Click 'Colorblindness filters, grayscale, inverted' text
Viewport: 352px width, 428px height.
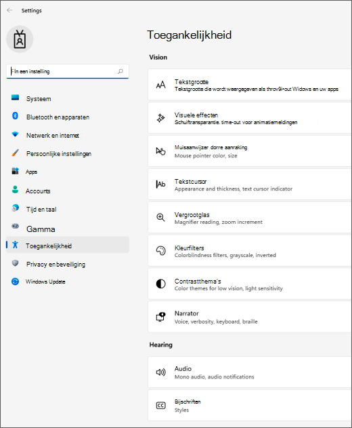coord(225,255)
